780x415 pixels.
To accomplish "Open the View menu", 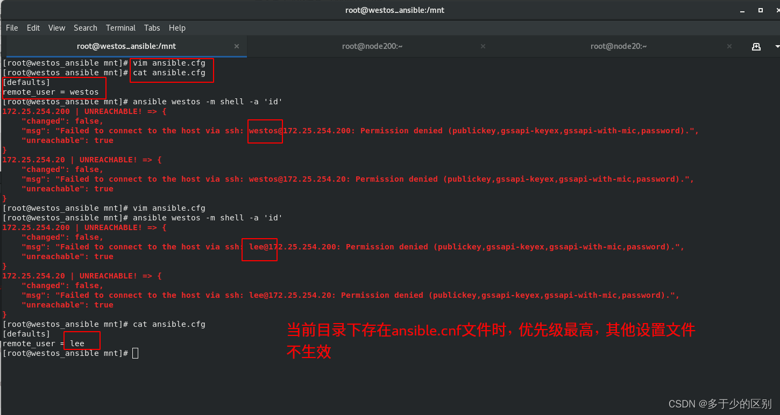I will pyautogui.click(x=56, y=27).
